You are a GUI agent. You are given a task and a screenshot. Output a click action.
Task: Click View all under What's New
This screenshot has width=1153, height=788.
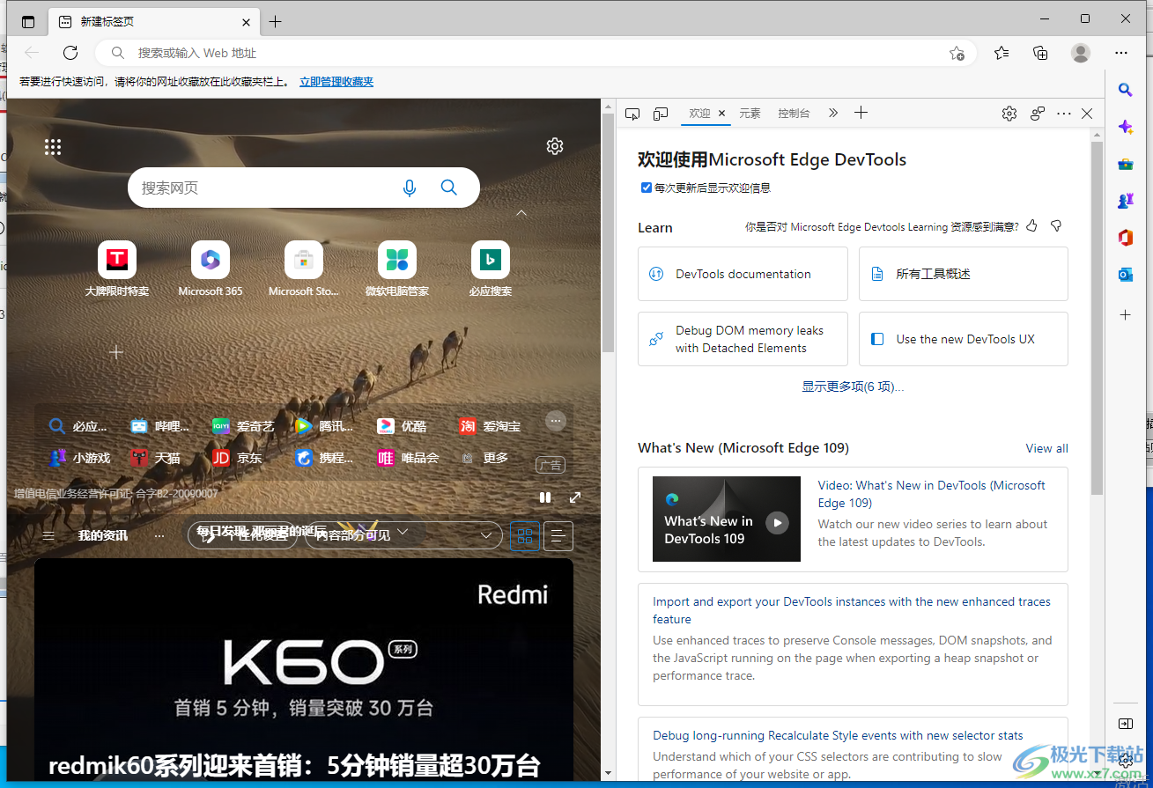click(1046, 448)
